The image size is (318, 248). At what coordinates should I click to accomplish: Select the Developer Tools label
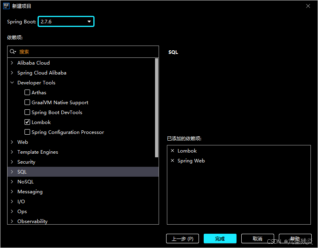pyautogui.click(x=36, y=83)
